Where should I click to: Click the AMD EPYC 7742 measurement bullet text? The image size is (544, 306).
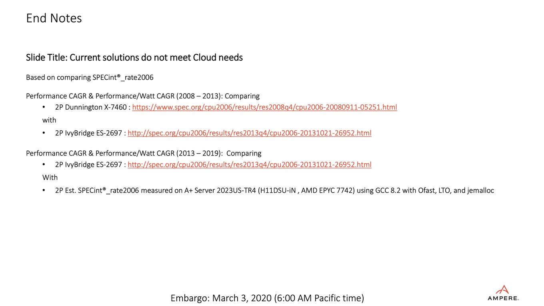(274, 190)
